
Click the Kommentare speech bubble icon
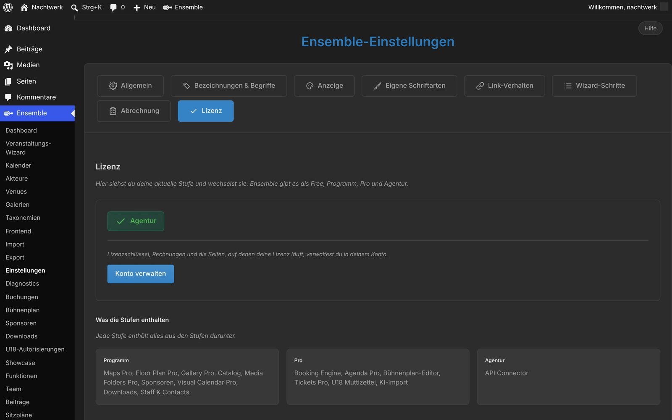[x=8, y=97]
